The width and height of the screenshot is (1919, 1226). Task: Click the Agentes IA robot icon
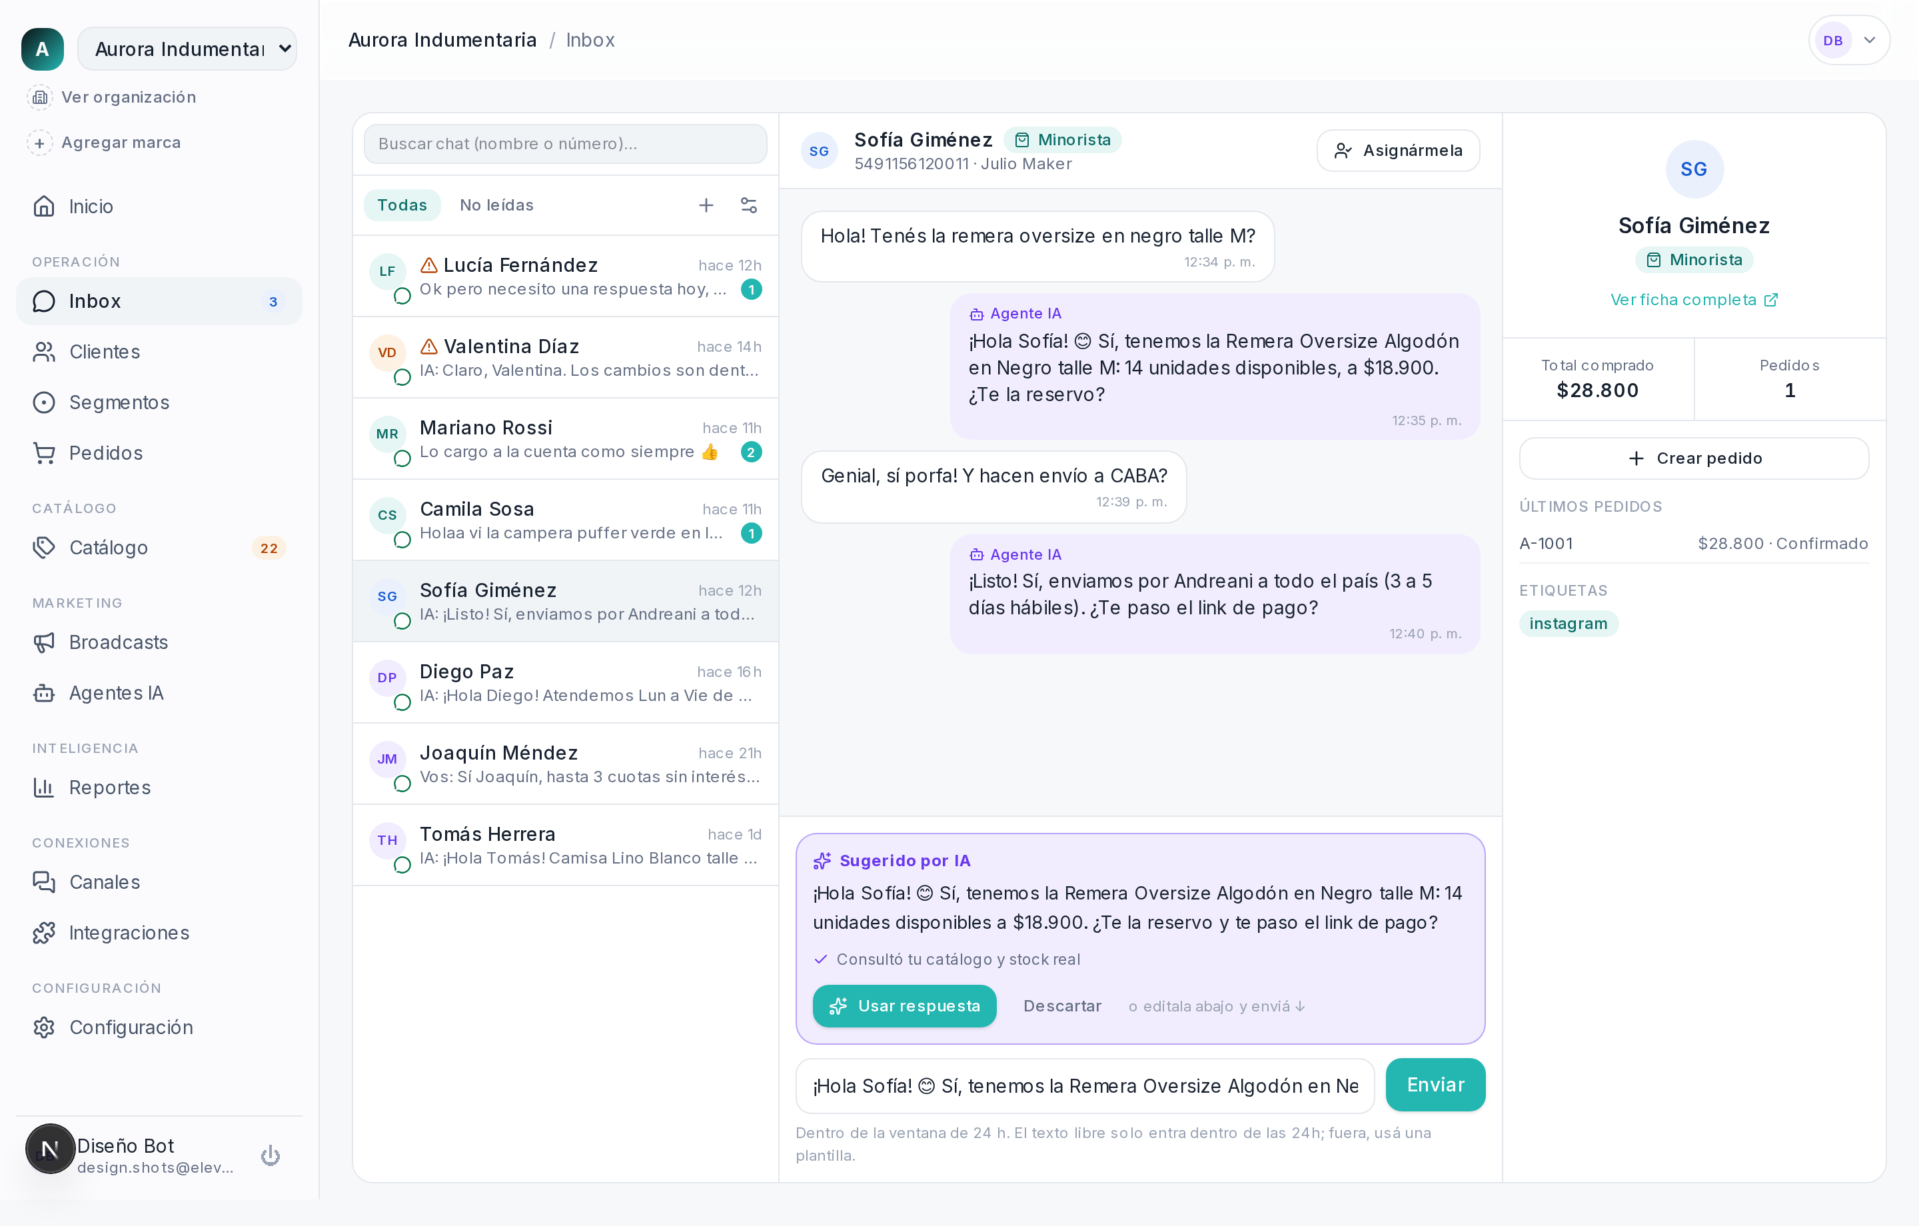(44, 693)
